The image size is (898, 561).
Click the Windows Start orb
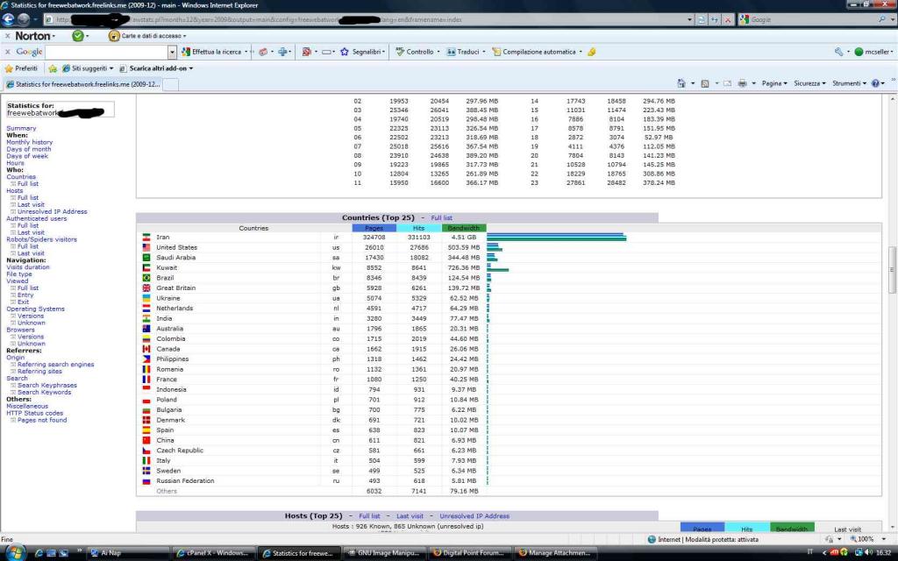click(x=16, y=552)
